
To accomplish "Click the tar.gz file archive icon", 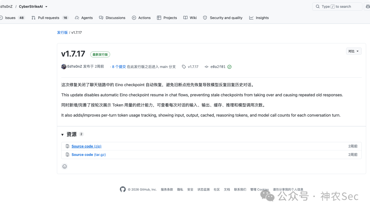I will pos(67,155).
